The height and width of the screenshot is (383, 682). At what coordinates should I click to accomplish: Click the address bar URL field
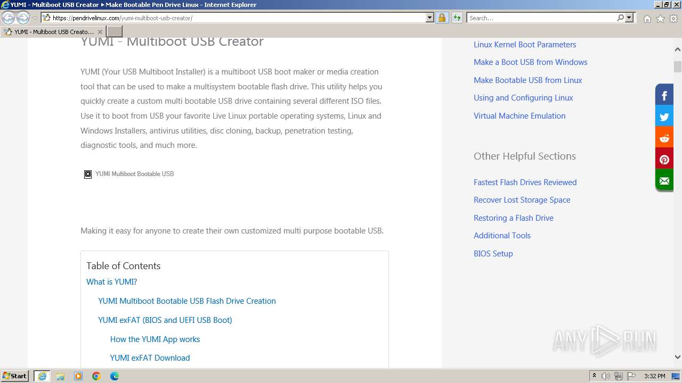[233, 18]
